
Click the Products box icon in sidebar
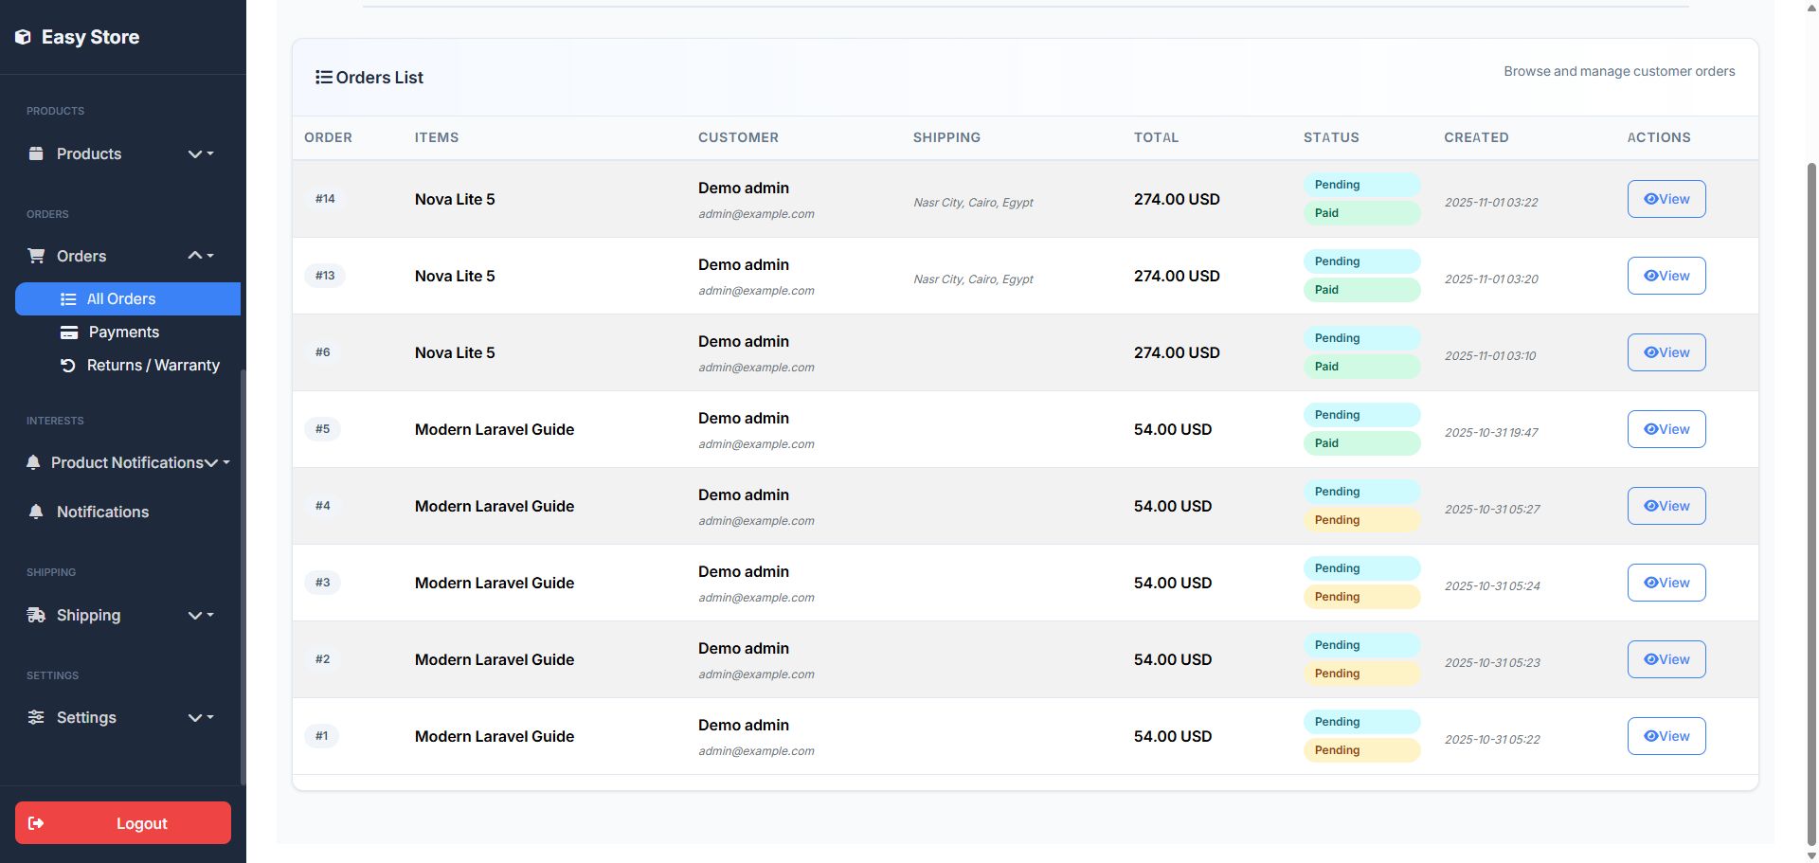pyautogui.click(x=36, y=153)
